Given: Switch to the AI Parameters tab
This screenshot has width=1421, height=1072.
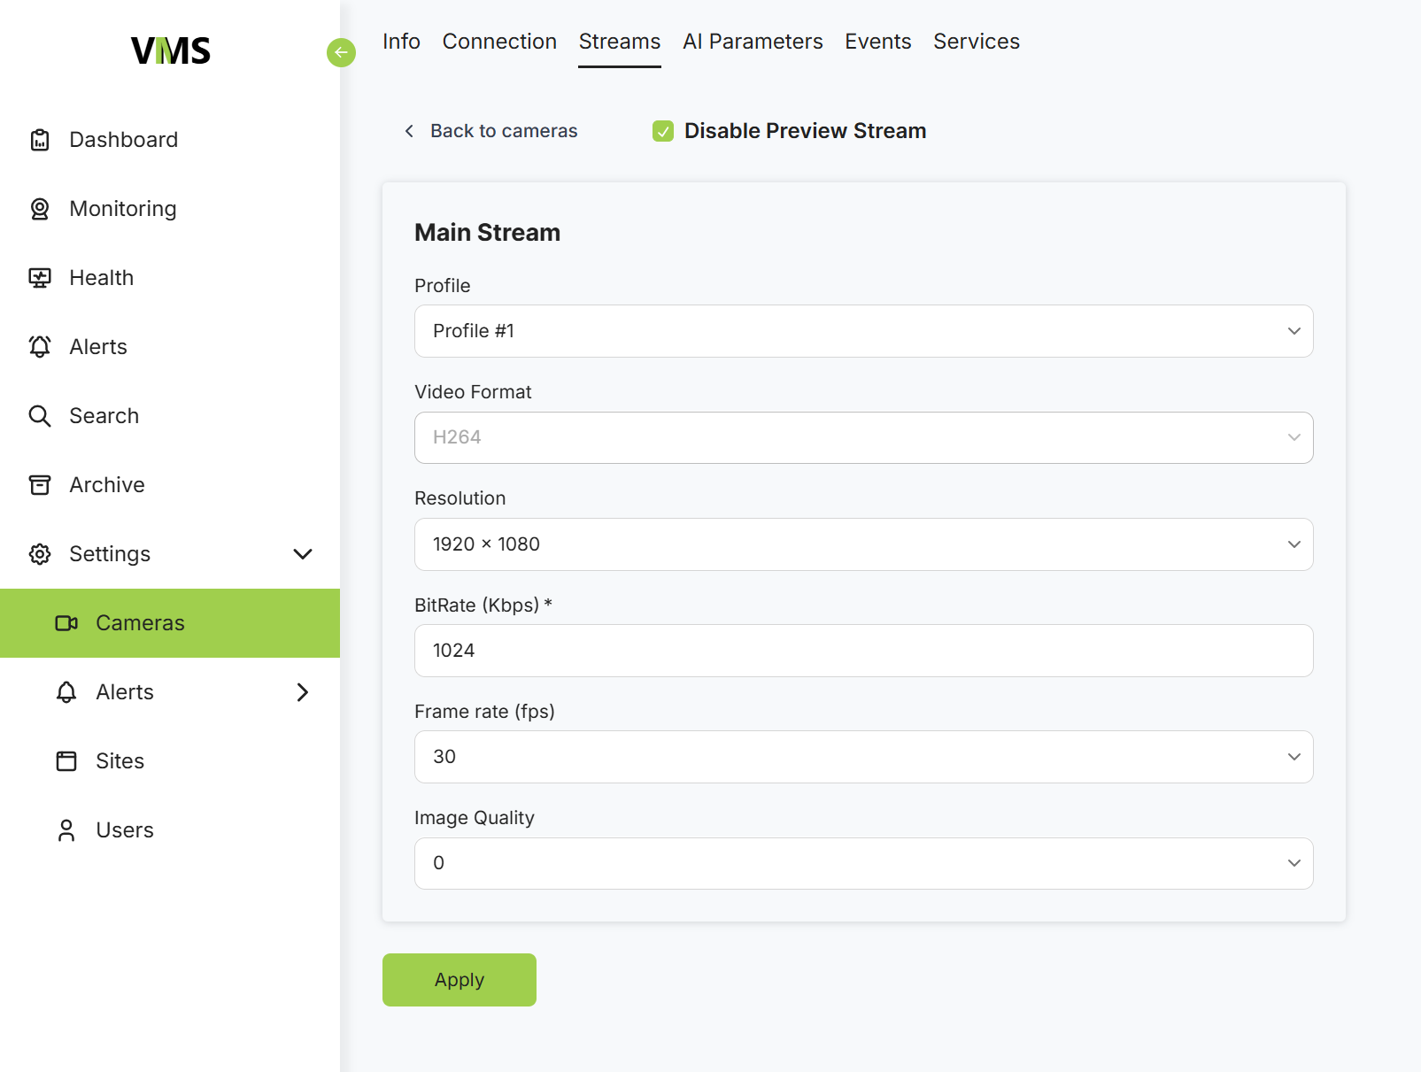Looking at the screenshot, I should [753, 42].
